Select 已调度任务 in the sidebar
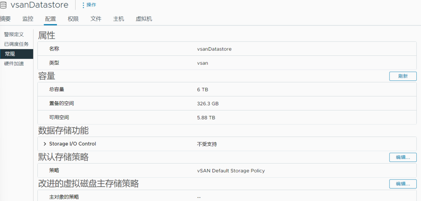421x201 pixels. pos(16,44)
